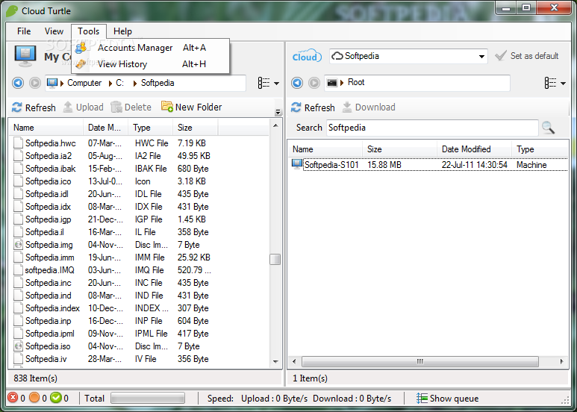Image resolution: width=577 pixels, height=412 pixels.
Task: Open cloud pane view style dropdown
Action: (555, 83)
